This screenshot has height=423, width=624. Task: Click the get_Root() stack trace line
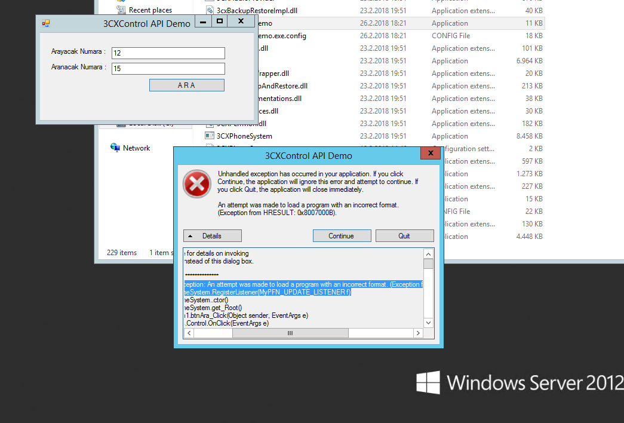(x=213, y=308)
